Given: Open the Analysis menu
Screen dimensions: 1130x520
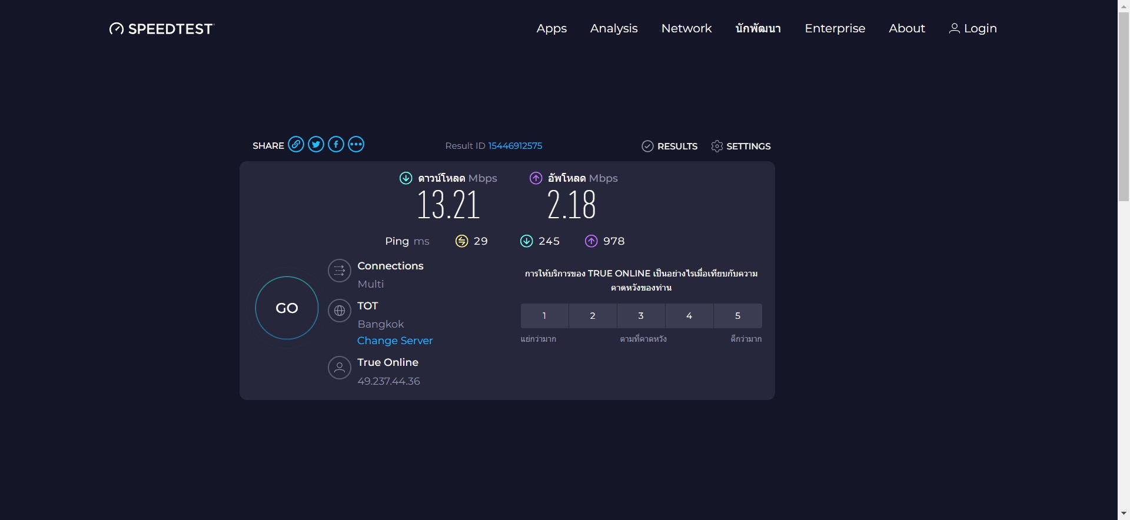Looking at the screenshot, I should (614, 29).
